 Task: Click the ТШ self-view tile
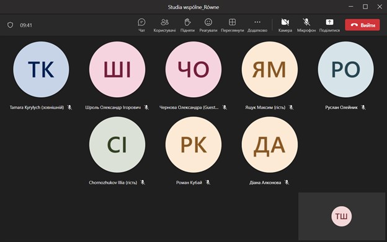click(x=342, y=216)
